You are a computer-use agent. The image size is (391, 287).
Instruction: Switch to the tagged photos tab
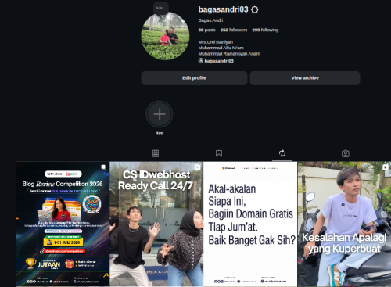point(346,153)
